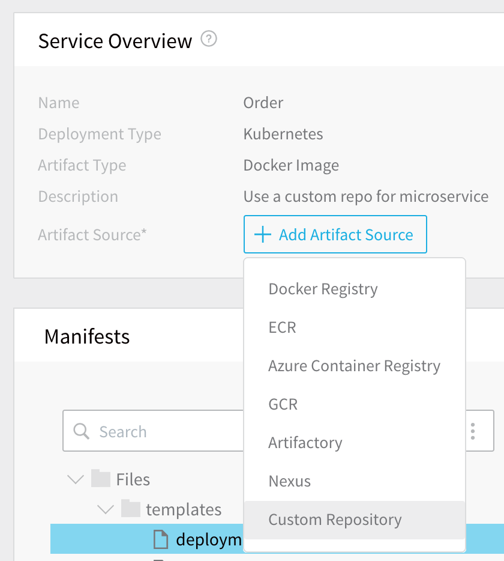Choose Artifactory as the artifact source
This screenshot has width=504, height=561.
355,443
